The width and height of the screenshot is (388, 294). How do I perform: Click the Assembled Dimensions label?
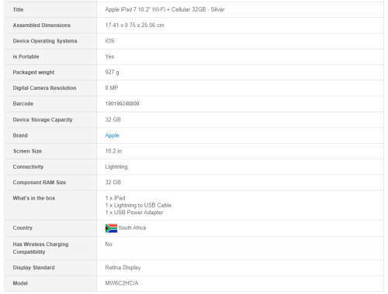pyautogui.click(x=42, y=26)
